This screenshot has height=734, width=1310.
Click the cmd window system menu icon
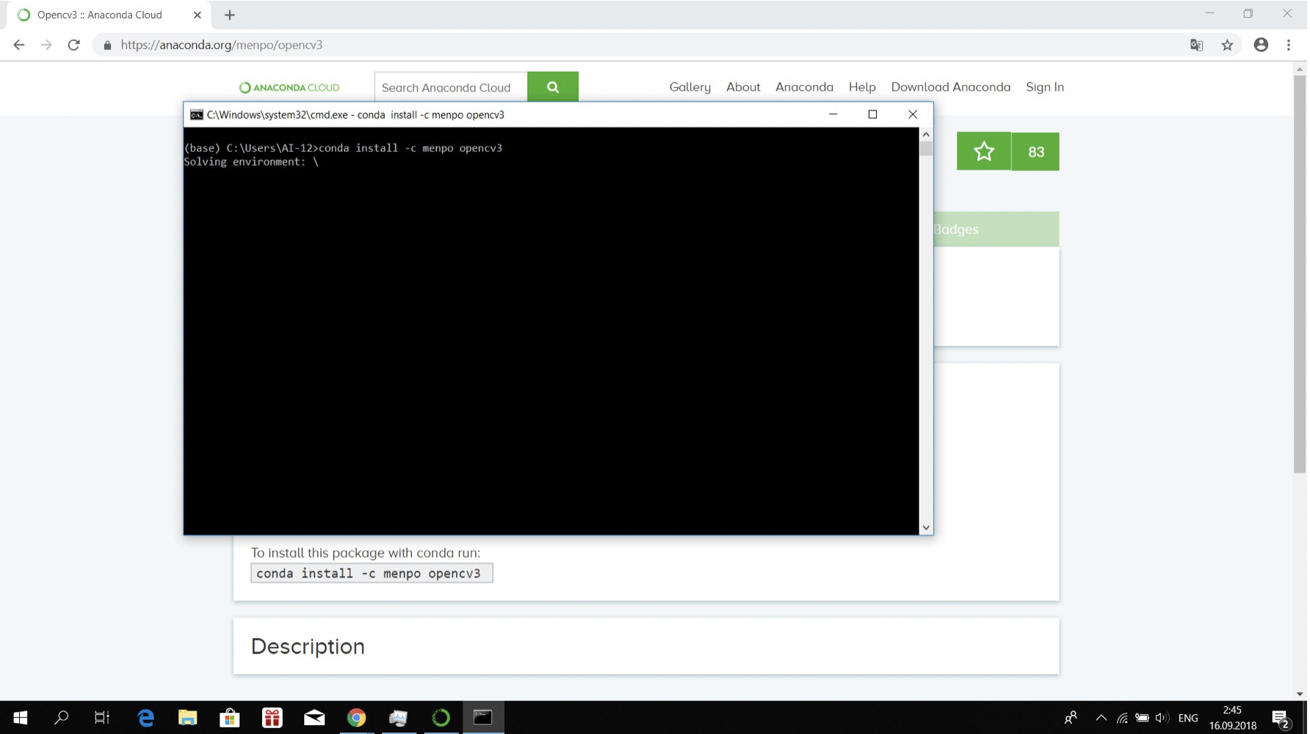[197, 115]
